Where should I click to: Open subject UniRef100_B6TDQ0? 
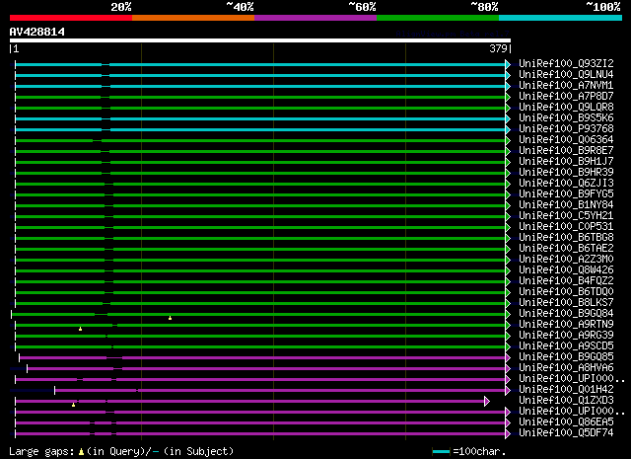(x=566, y=292)
